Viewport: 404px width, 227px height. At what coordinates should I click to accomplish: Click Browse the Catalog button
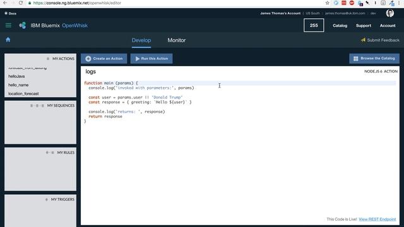[x=374, y=59]
